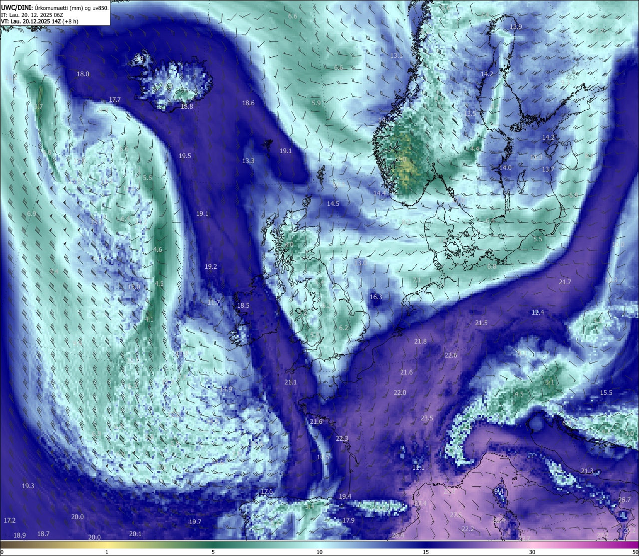Click the 17.2 value label
This screenshot has height=556, width=639.
pyautogui.click(x=9, y=521)
